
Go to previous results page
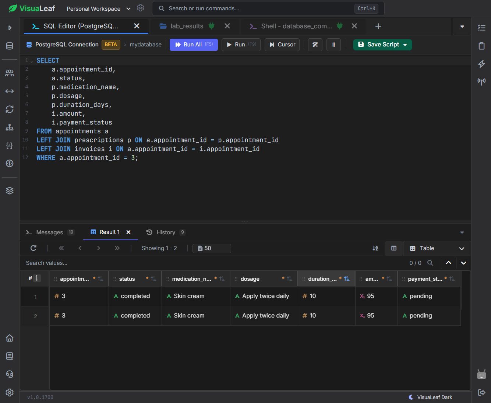(80, 248)
